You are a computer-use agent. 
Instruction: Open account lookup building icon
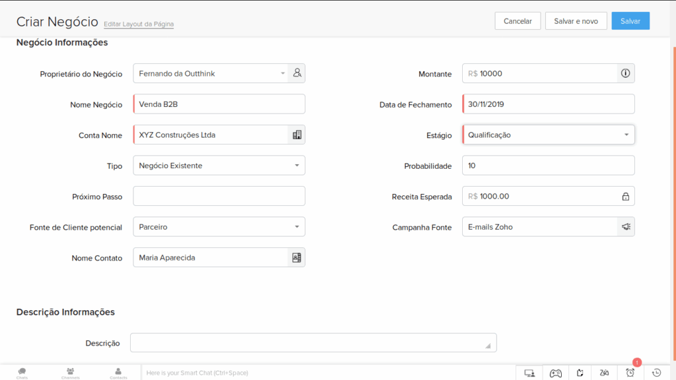(297, 135)
